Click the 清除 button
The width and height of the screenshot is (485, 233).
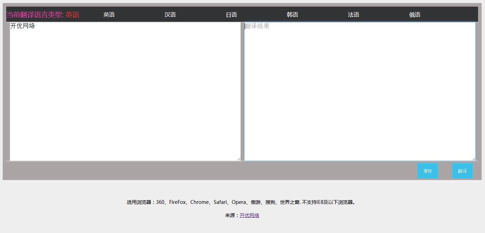(x=428, y=171)
